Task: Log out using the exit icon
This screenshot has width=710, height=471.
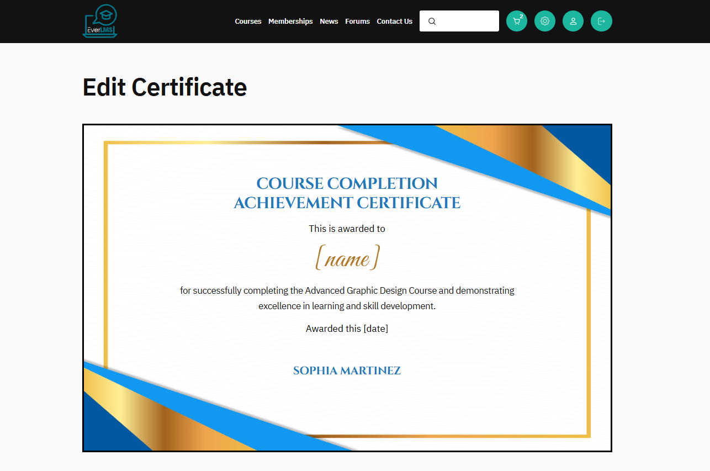Action: (601, 22)
